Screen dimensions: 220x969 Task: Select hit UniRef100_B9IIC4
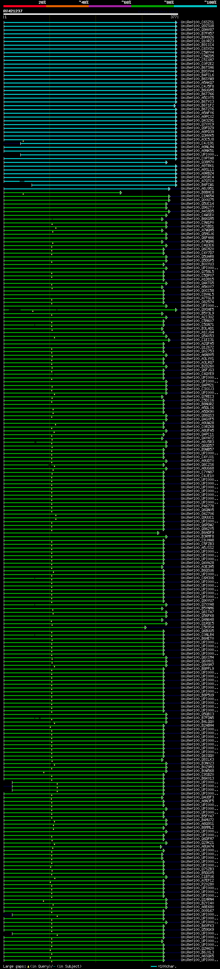[197, 45]
